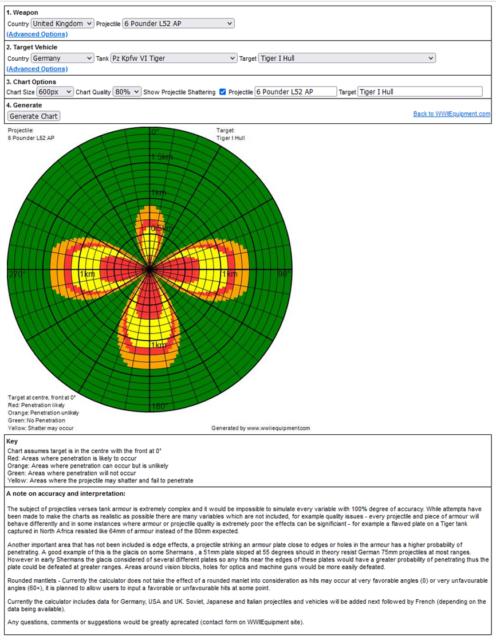The image size is (496, 644).
Task: Open the Target Vehicle Country dropdown showing Germany
Action: click(x=62, y=58)
